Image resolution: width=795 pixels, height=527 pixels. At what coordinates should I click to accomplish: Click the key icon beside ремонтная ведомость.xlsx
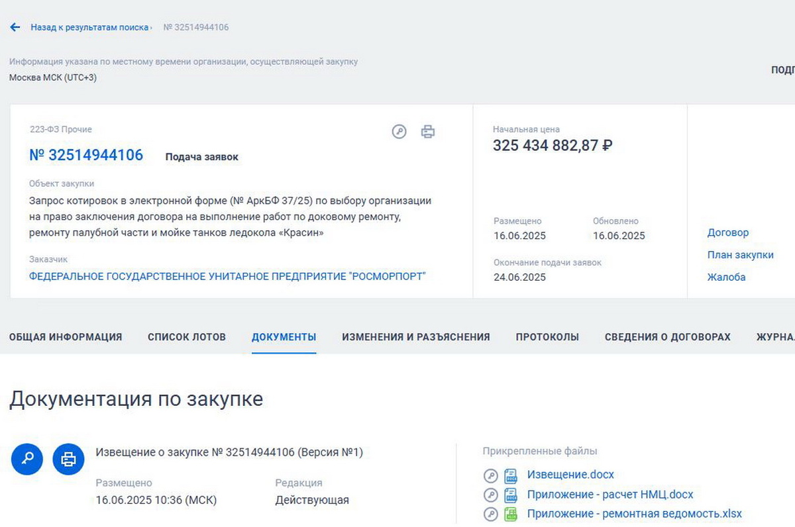click(490, 513)
